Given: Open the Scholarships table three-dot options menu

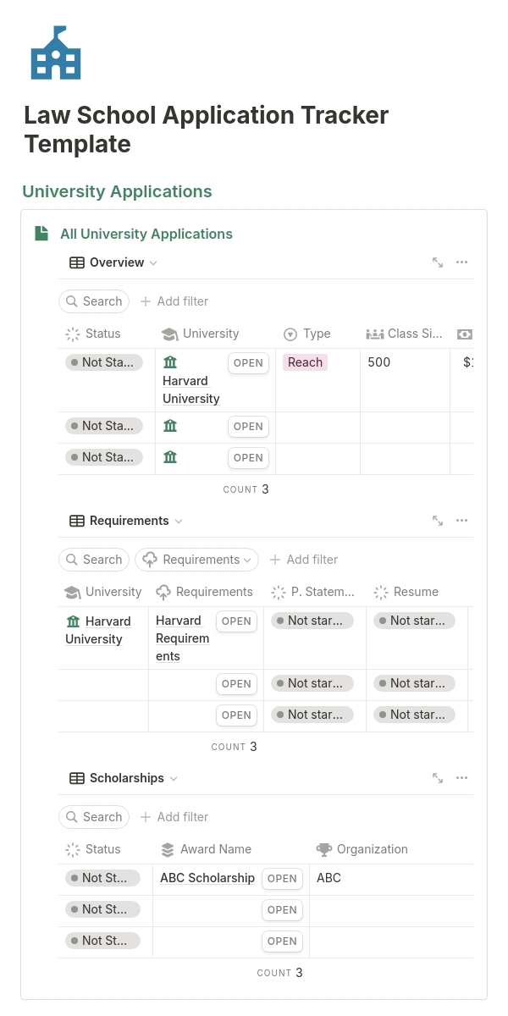Looking at the screenshot, I should click(x=461, y=778).
